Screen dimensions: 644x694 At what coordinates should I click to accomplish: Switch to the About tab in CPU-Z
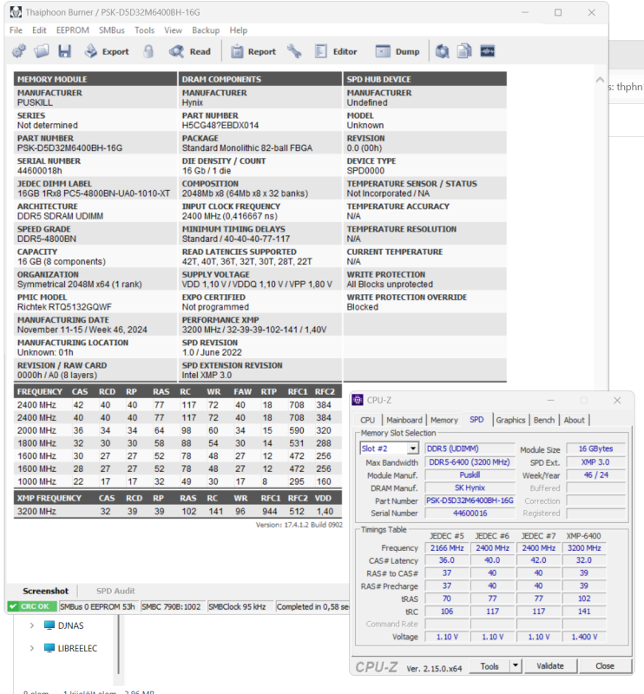pos(574,420)
